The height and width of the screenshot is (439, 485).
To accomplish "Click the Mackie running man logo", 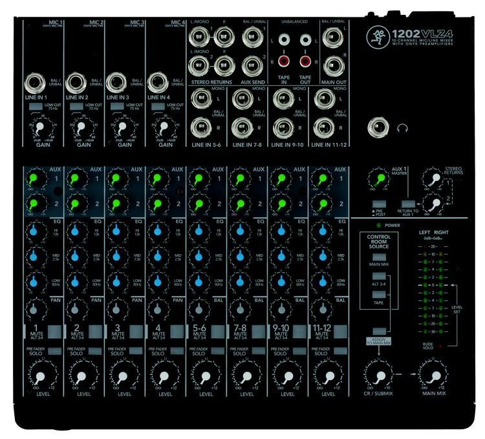I will [x=378, y=37].
